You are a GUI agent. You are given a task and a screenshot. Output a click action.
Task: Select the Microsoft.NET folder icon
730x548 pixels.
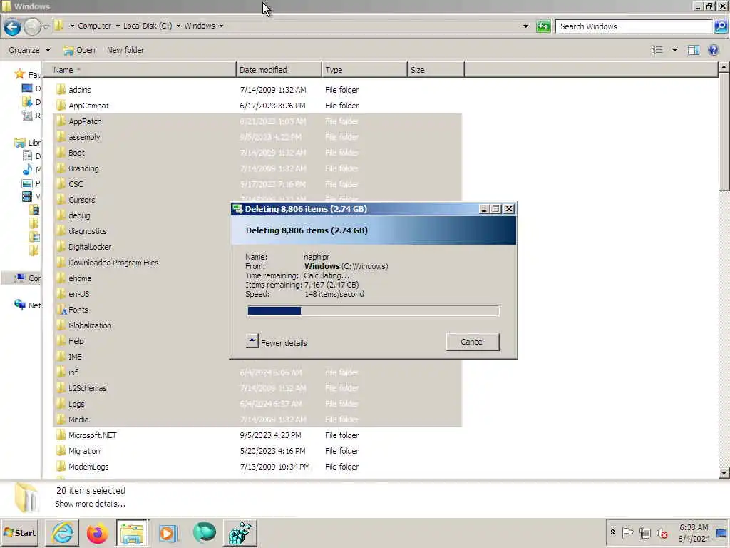pos(61,435)
